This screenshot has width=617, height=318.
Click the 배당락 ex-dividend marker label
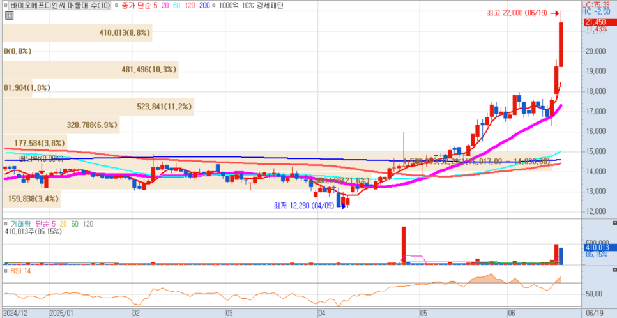pyautogui.click(x=42, y=158)
